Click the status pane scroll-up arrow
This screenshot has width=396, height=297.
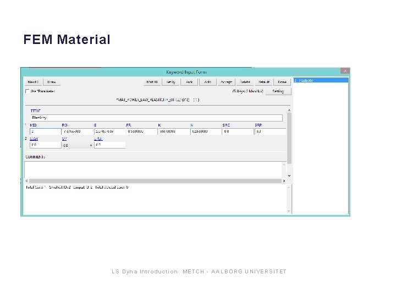click(289, 188)
